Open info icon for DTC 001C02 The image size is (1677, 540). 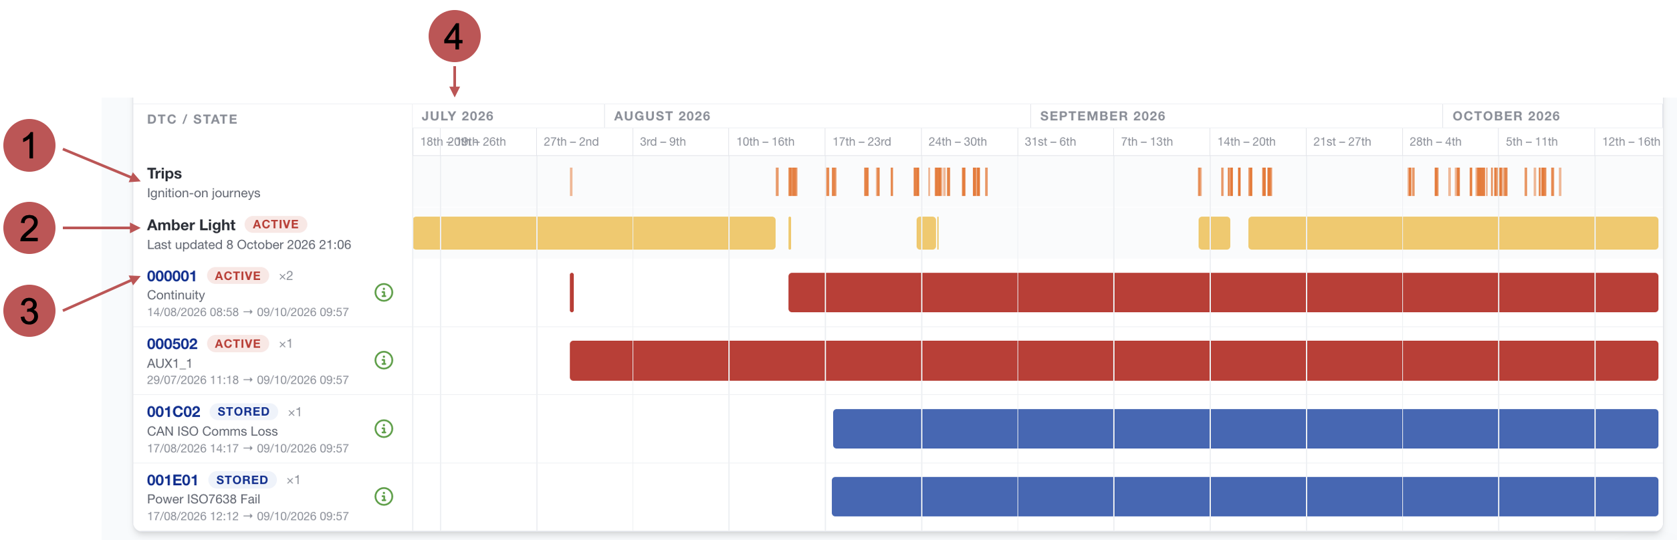pos(384,428)
